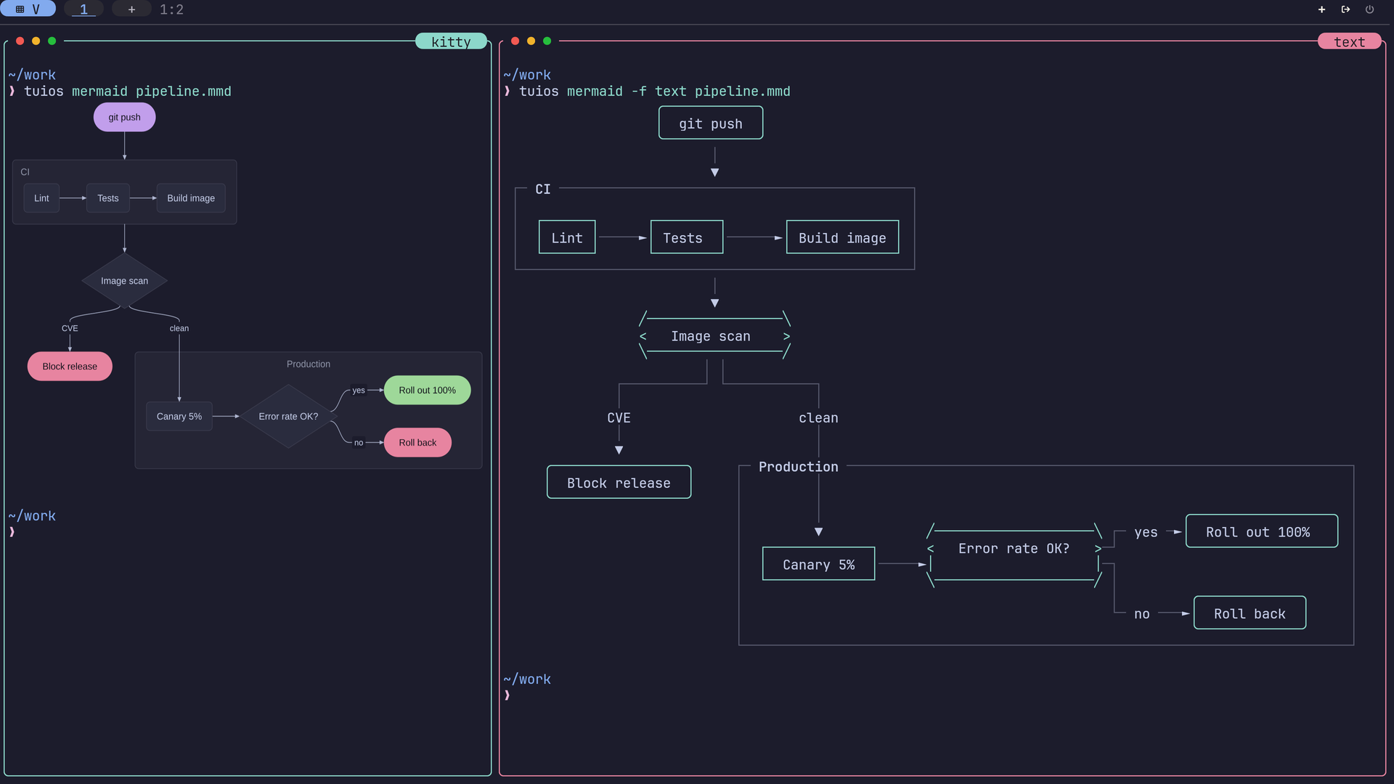Click the CI label in the text window
The height and width of the screenshot is (784, 1394).
[x=542, y=189]
